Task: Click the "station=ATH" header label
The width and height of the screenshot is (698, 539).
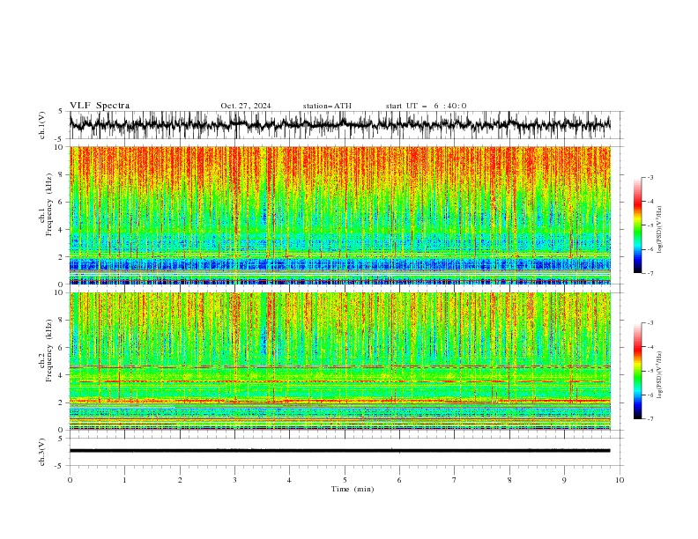Action: [x=327, y=106]
